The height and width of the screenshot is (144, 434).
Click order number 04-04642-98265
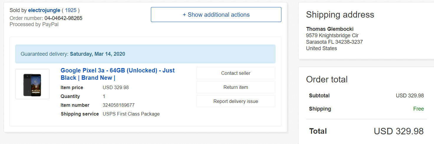tap(63, 18)
